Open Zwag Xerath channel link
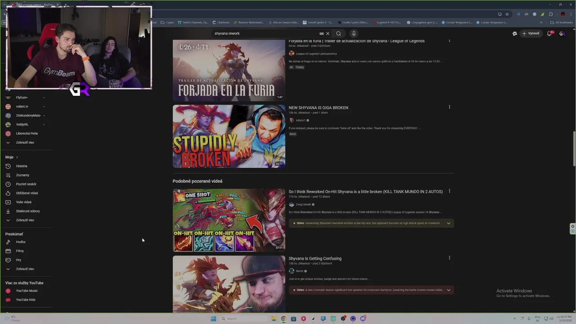This screenshot has height=324, width=576. (303, 205)
